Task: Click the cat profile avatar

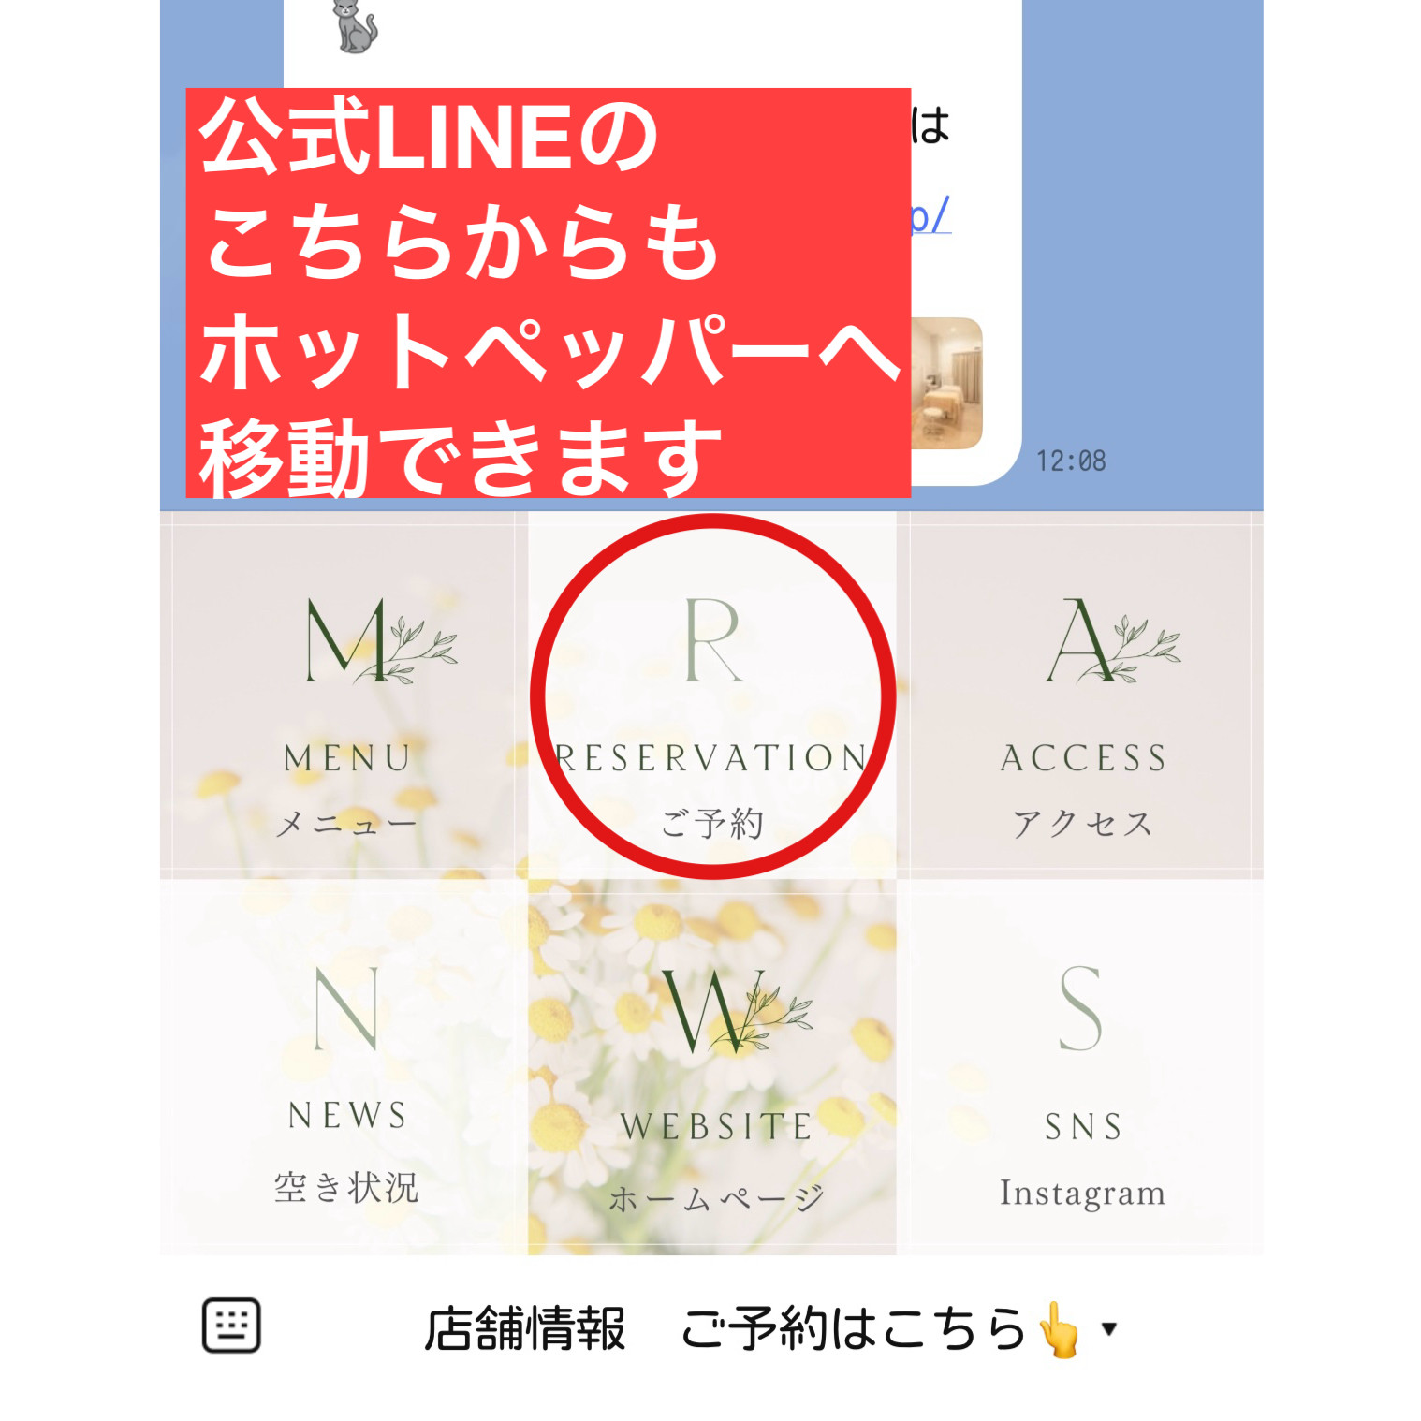Action: tap(355, 26)
